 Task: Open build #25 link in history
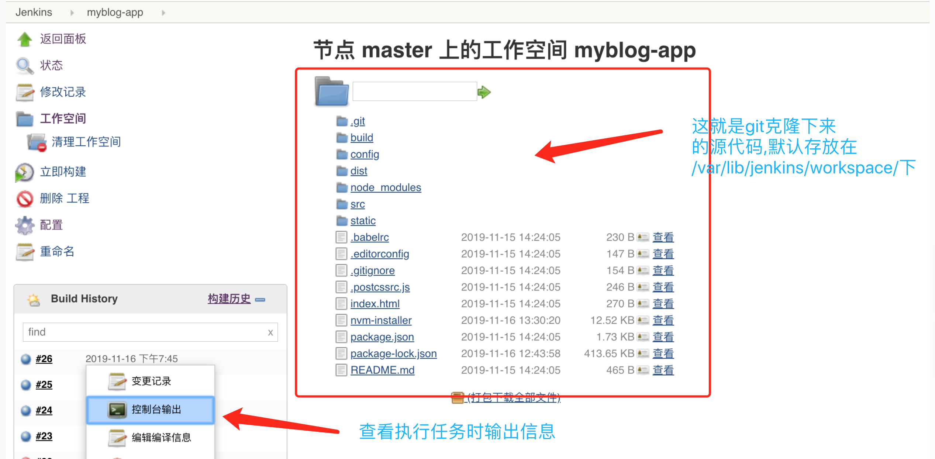coord(44,384)
